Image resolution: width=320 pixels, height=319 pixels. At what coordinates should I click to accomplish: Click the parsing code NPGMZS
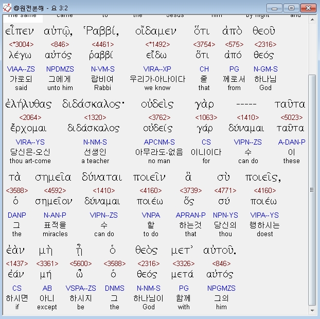click(x=221, y=288)
